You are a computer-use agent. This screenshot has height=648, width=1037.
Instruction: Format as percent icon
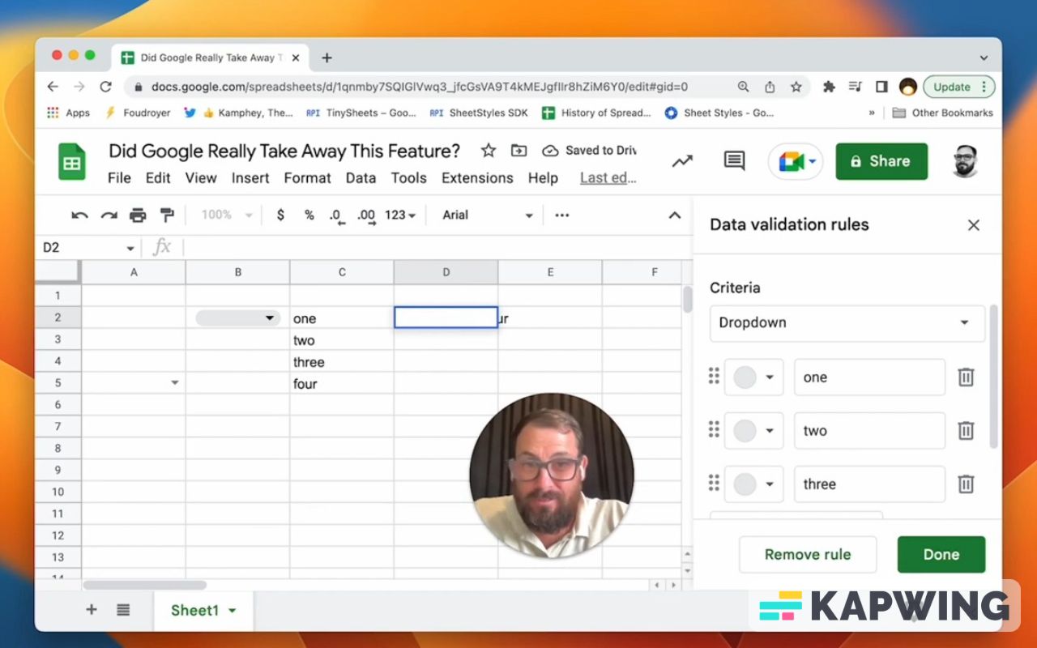(x=309, y=215)
